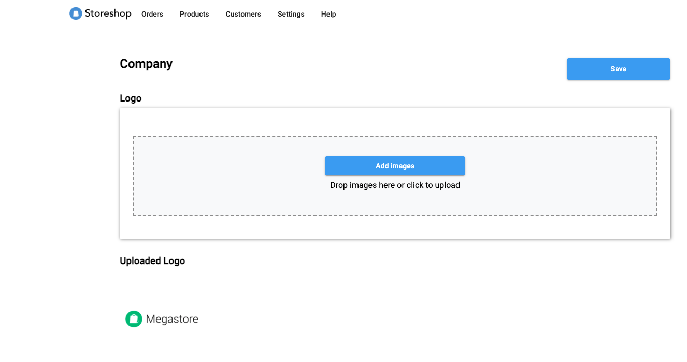Screen dimensions: 687x362
Task: Click the Company page heading
Action: pyautogui.click(x=146, y=64)
